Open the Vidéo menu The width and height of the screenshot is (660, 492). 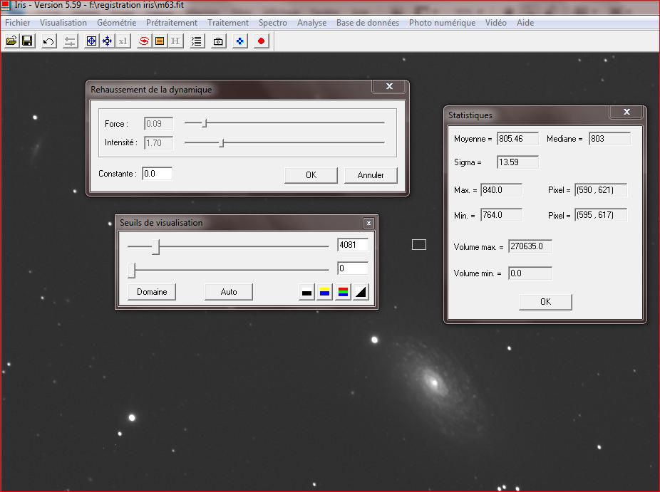click(x=496, y=23)
